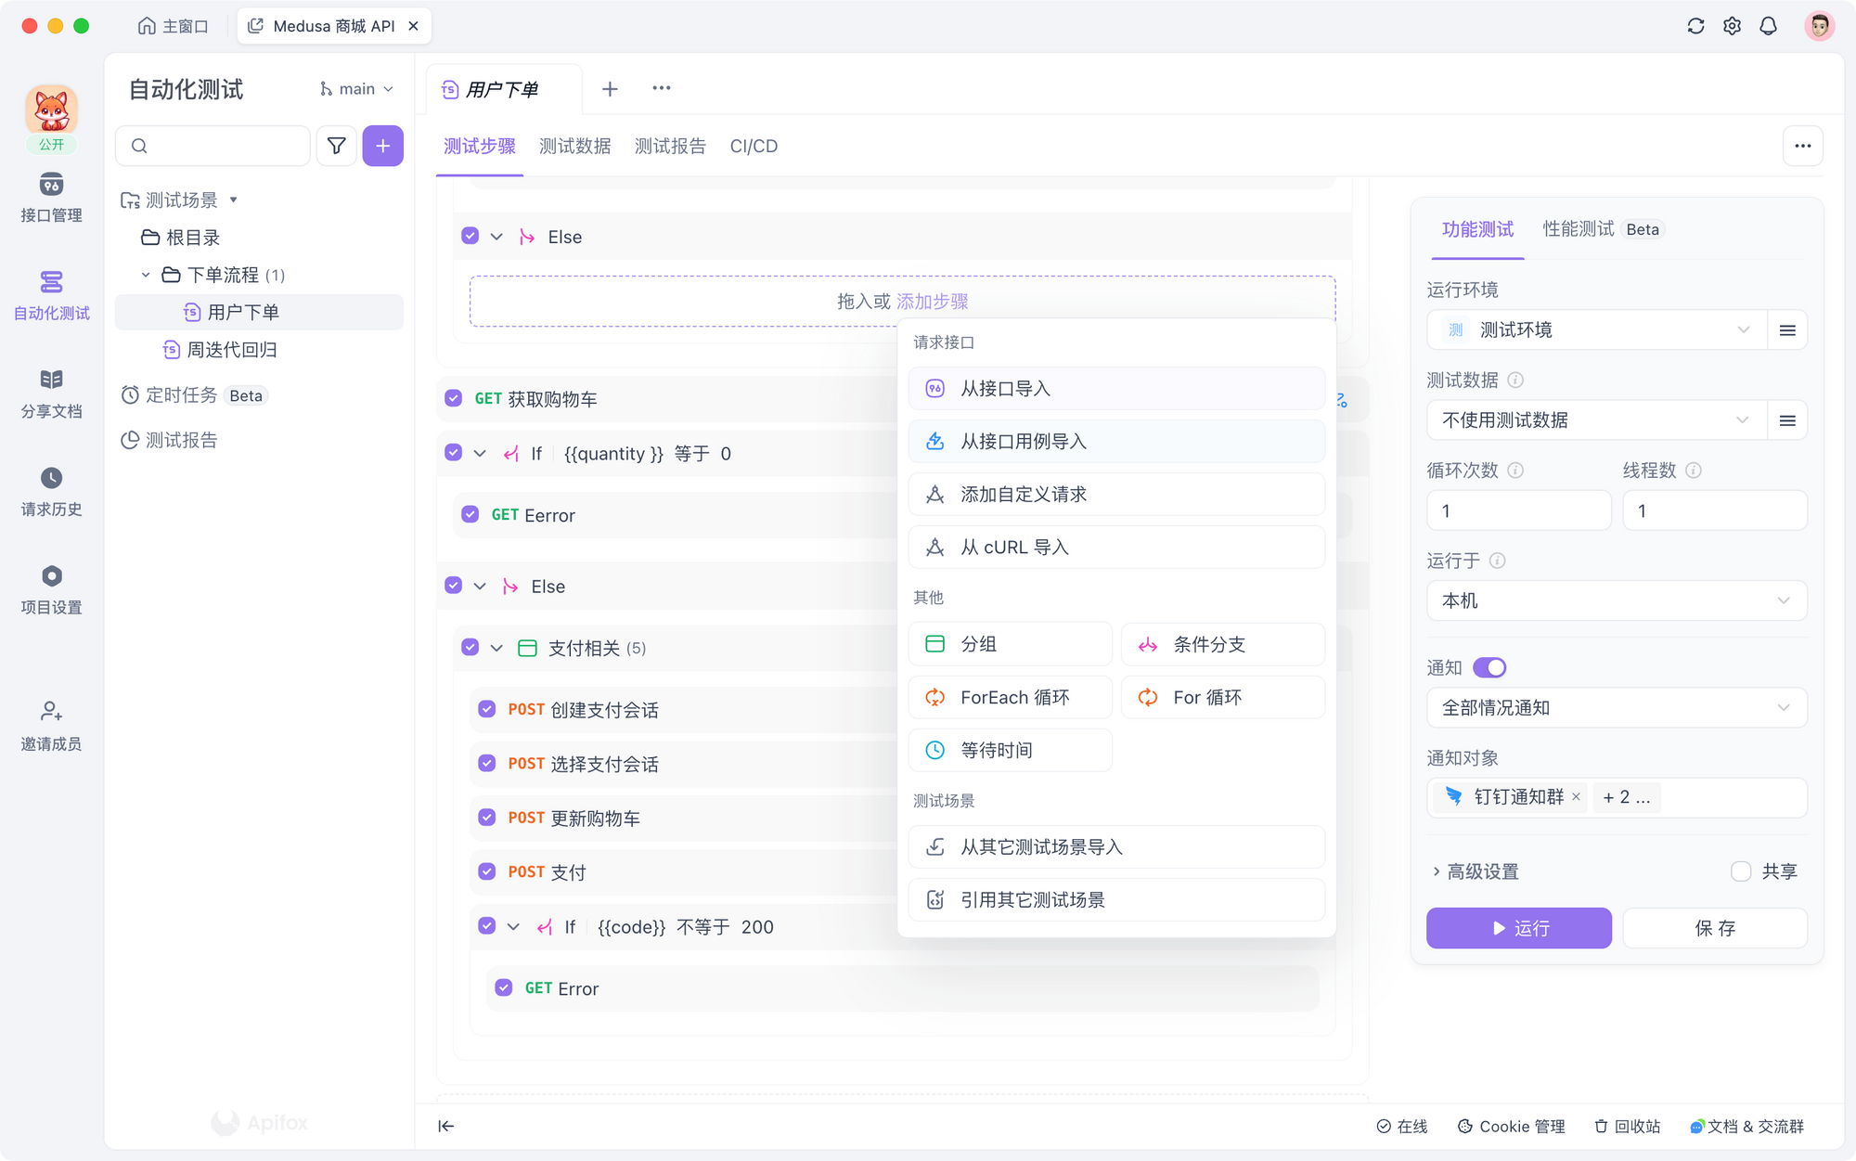Save the scenario with 保存 button
Image resolution: width=1856 pixels, height=1161 pixels.
click(1714, 928)
